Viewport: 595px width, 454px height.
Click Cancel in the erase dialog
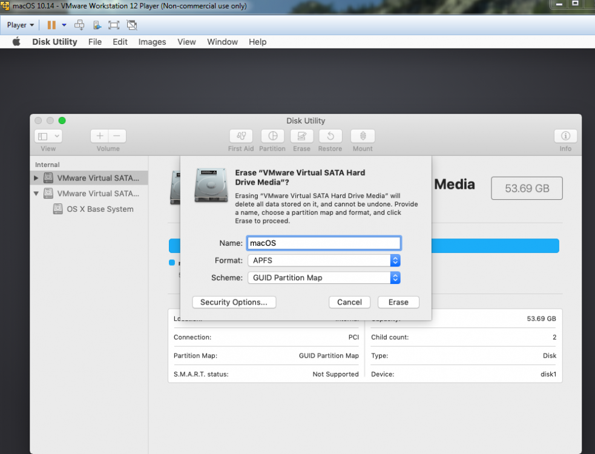(349, 302)
